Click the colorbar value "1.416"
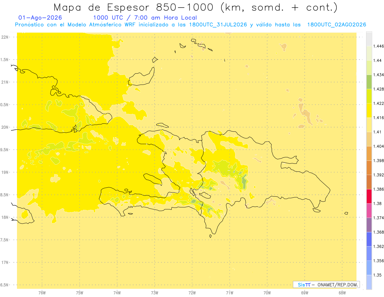The image size is (384, 297). click(379, 118)
